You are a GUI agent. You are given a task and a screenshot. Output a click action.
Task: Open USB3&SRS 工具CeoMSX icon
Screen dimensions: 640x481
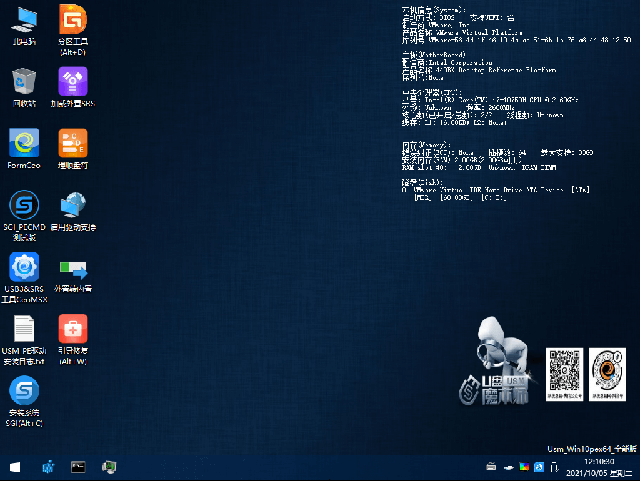point(24,278)
